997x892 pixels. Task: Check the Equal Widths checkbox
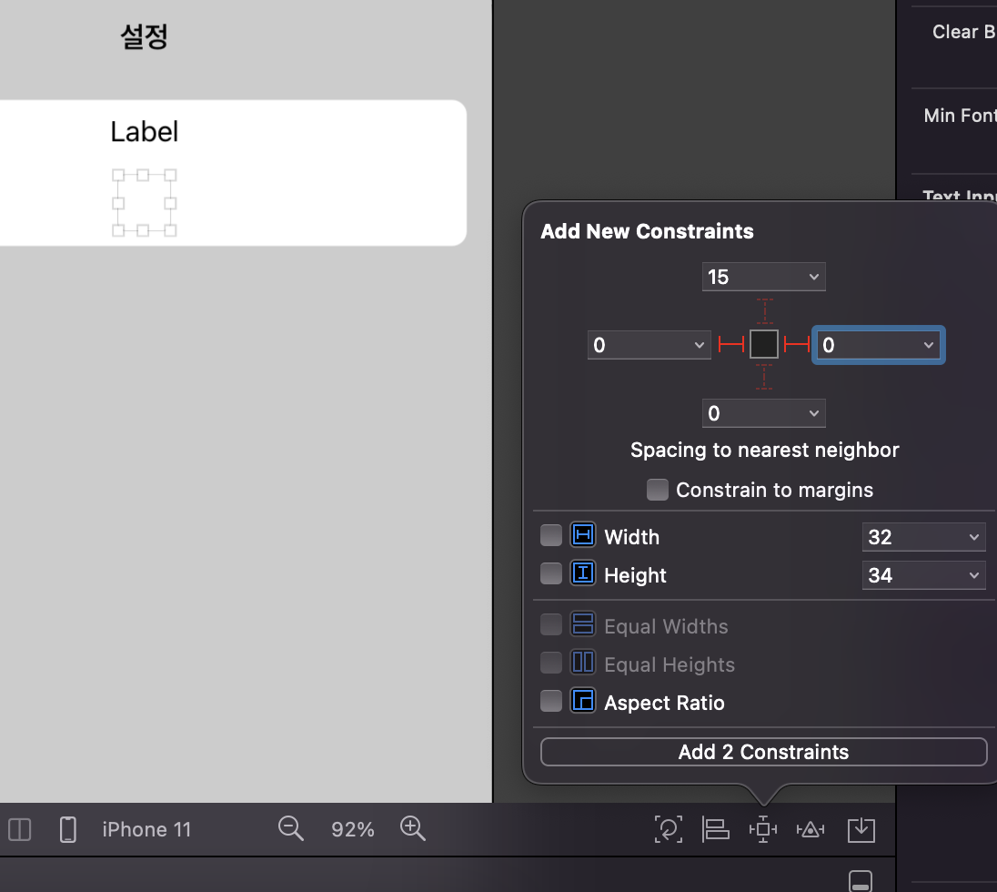pyautogui.click(x=551, y=624)
